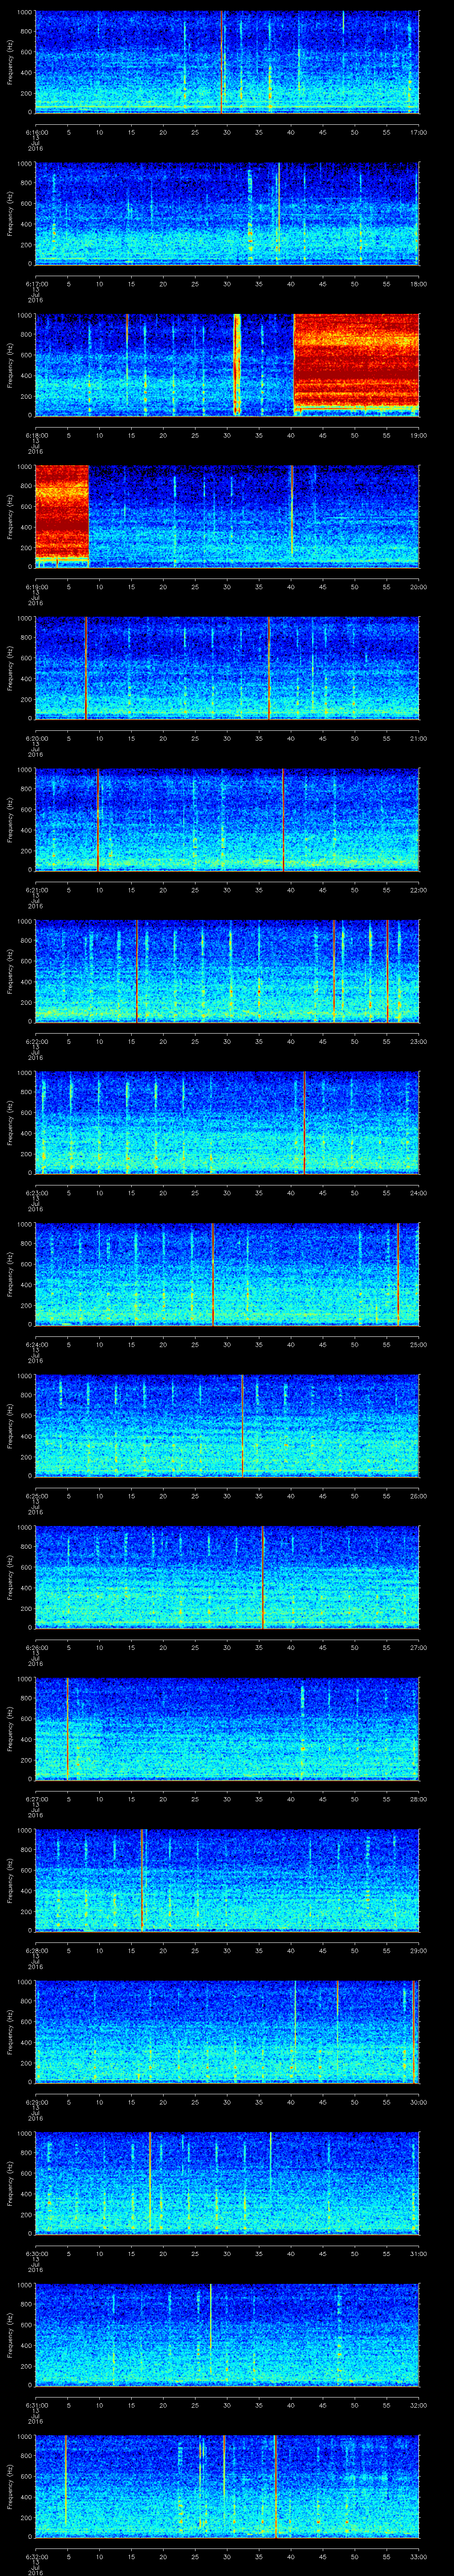Select the red spike near 39s in 6:21 panel

click(x=283, y=819)
